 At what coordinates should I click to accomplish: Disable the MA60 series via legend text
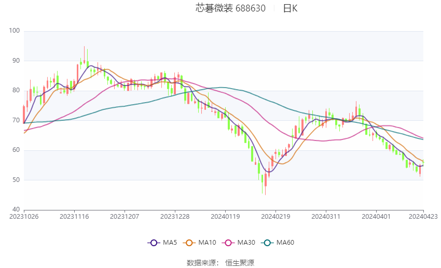pyautogui.click(x=285, y=243)
